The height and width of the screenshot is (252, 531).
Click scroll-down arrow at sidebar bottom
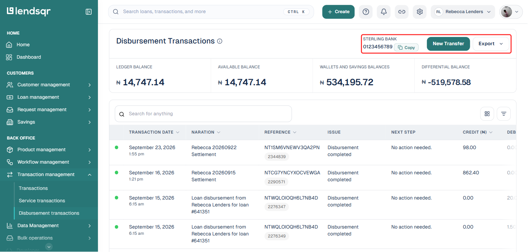coord(49,246)
